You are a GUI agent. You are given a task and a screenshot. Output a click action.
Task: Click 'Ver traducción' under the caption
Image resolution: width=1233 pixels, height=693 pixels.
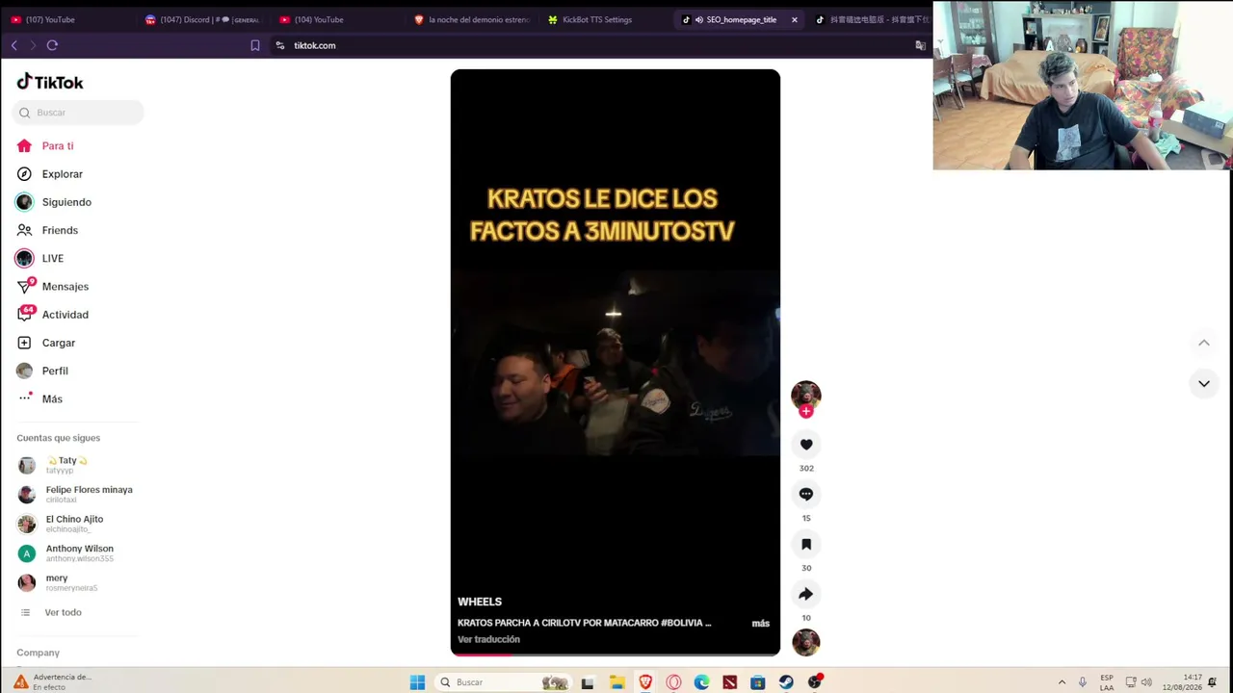[x=488, y=639]
